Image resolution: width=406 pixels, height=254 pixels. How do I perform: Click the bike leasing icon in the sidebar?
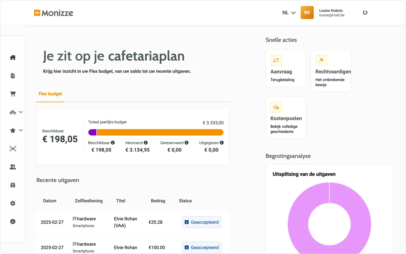[x=12, y=112]
